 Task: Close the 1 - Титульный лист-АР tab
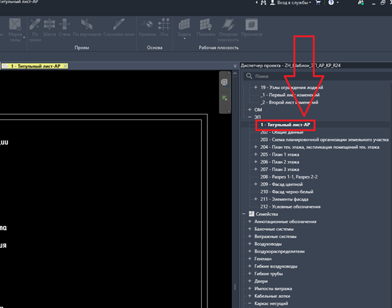point(65,66)
